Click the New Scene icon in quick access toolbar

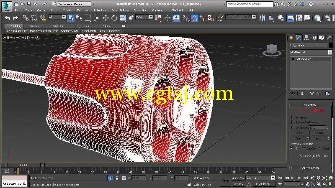16,4
